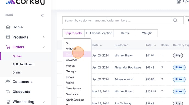Open the Fulfillment Location filter
Image resolution: width=189 pixels, height=105 pixels.
coord(99,33)
